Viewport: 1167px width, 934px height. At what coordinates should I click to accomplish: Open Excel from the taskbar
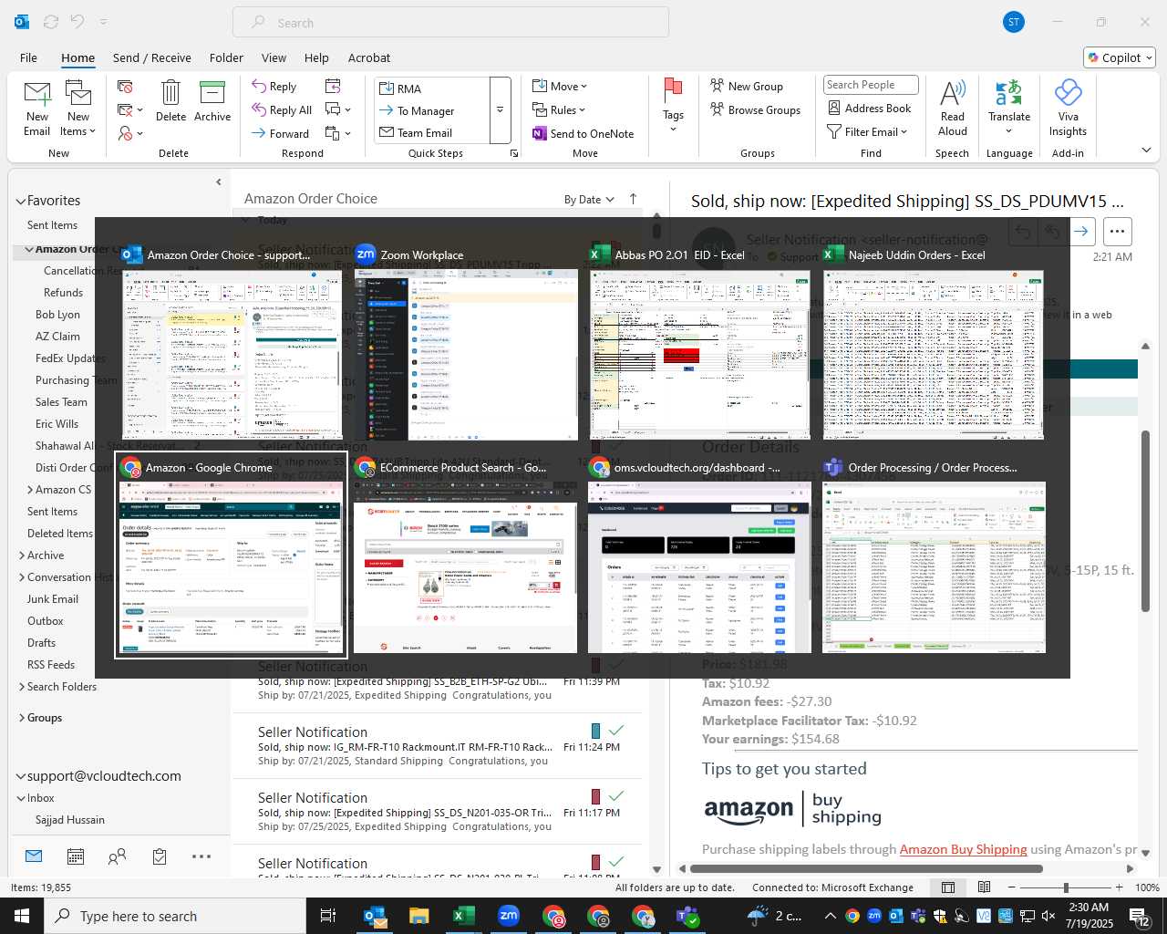[463, 916]
